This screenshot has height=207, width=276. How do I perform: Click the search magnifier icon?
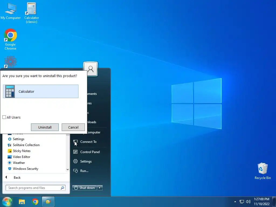click(62, 188)
